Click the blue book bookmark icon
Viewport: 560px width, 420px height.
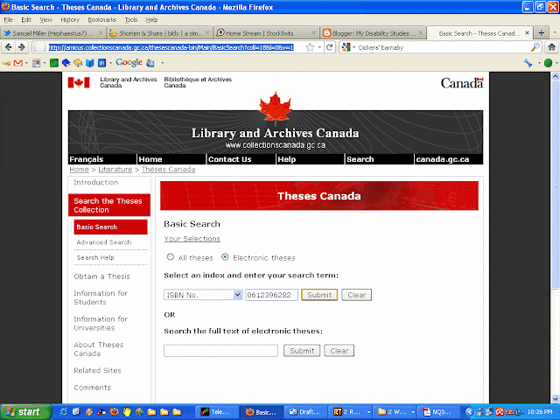click(x=66, y=63)
